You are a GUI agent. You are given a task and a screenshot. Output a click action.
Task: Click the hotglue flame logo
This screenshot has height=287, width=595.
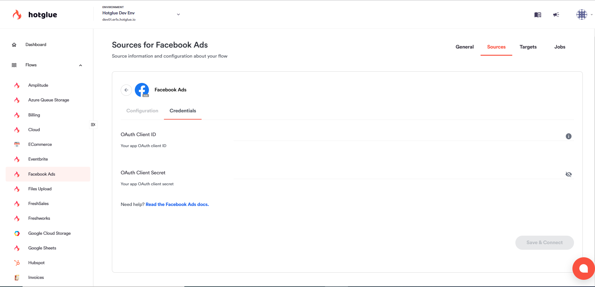point(17,15)
